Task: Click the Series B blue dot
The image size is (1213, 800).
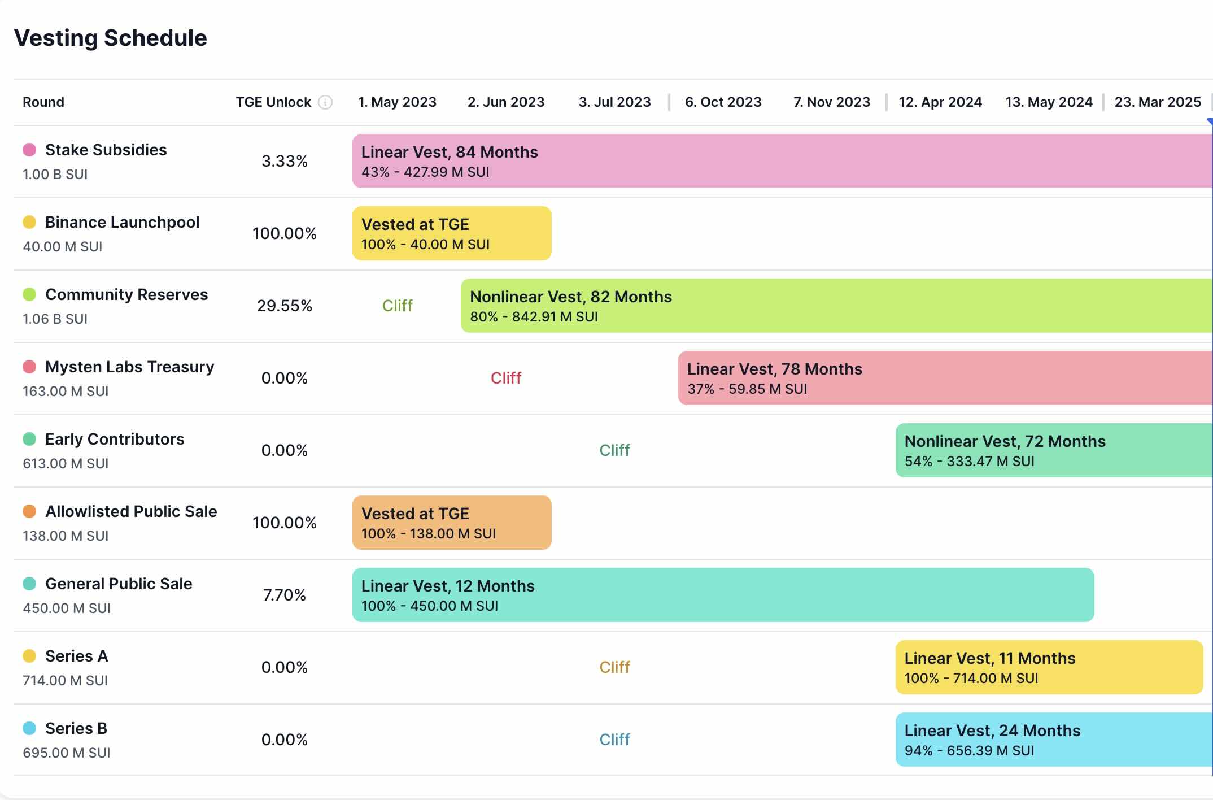Action: pyautogui.click(x=29, y=728)
